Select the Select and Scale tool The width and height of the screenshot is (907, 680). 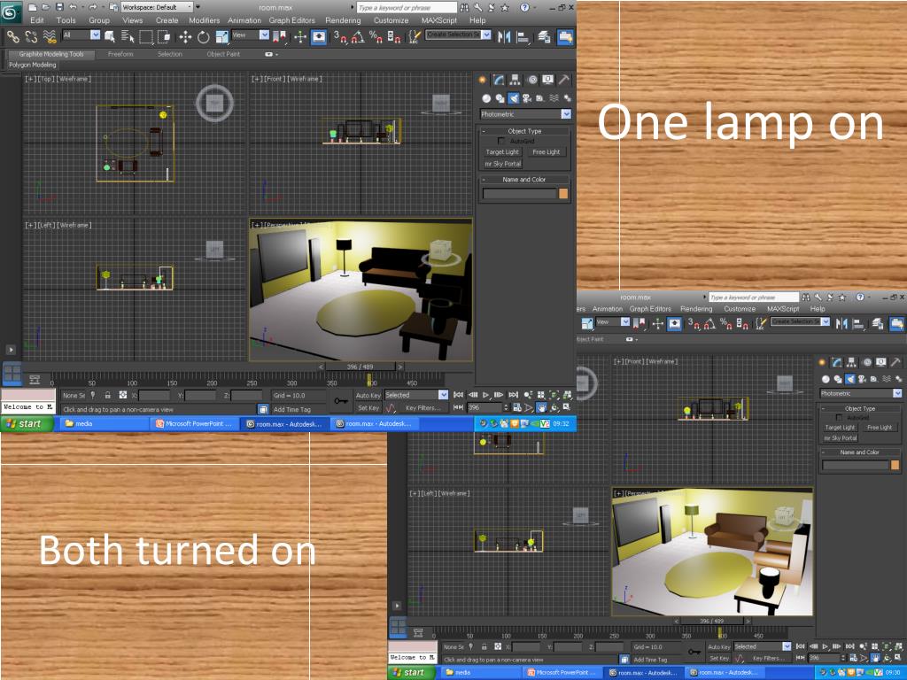click(221, 37)
